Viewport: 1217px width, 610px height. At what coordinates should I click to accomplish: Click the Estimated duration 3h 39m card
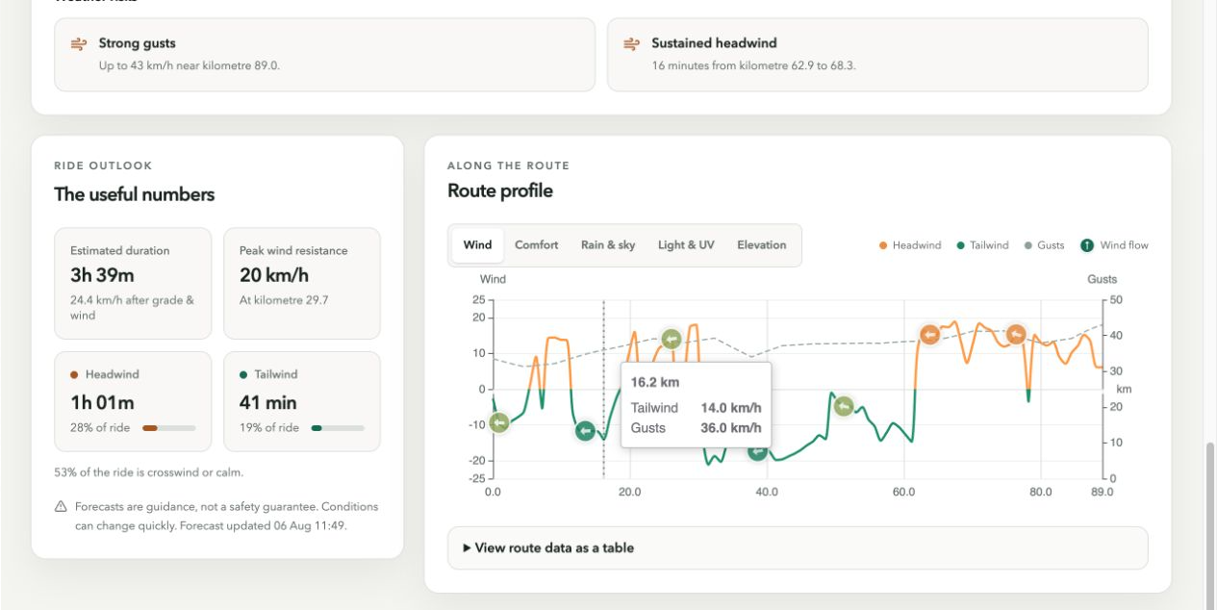[133, 284]
